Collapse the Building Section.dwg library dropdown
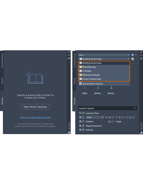The height and width of the screenshot is (185, 143). click(x=128, y=59)
